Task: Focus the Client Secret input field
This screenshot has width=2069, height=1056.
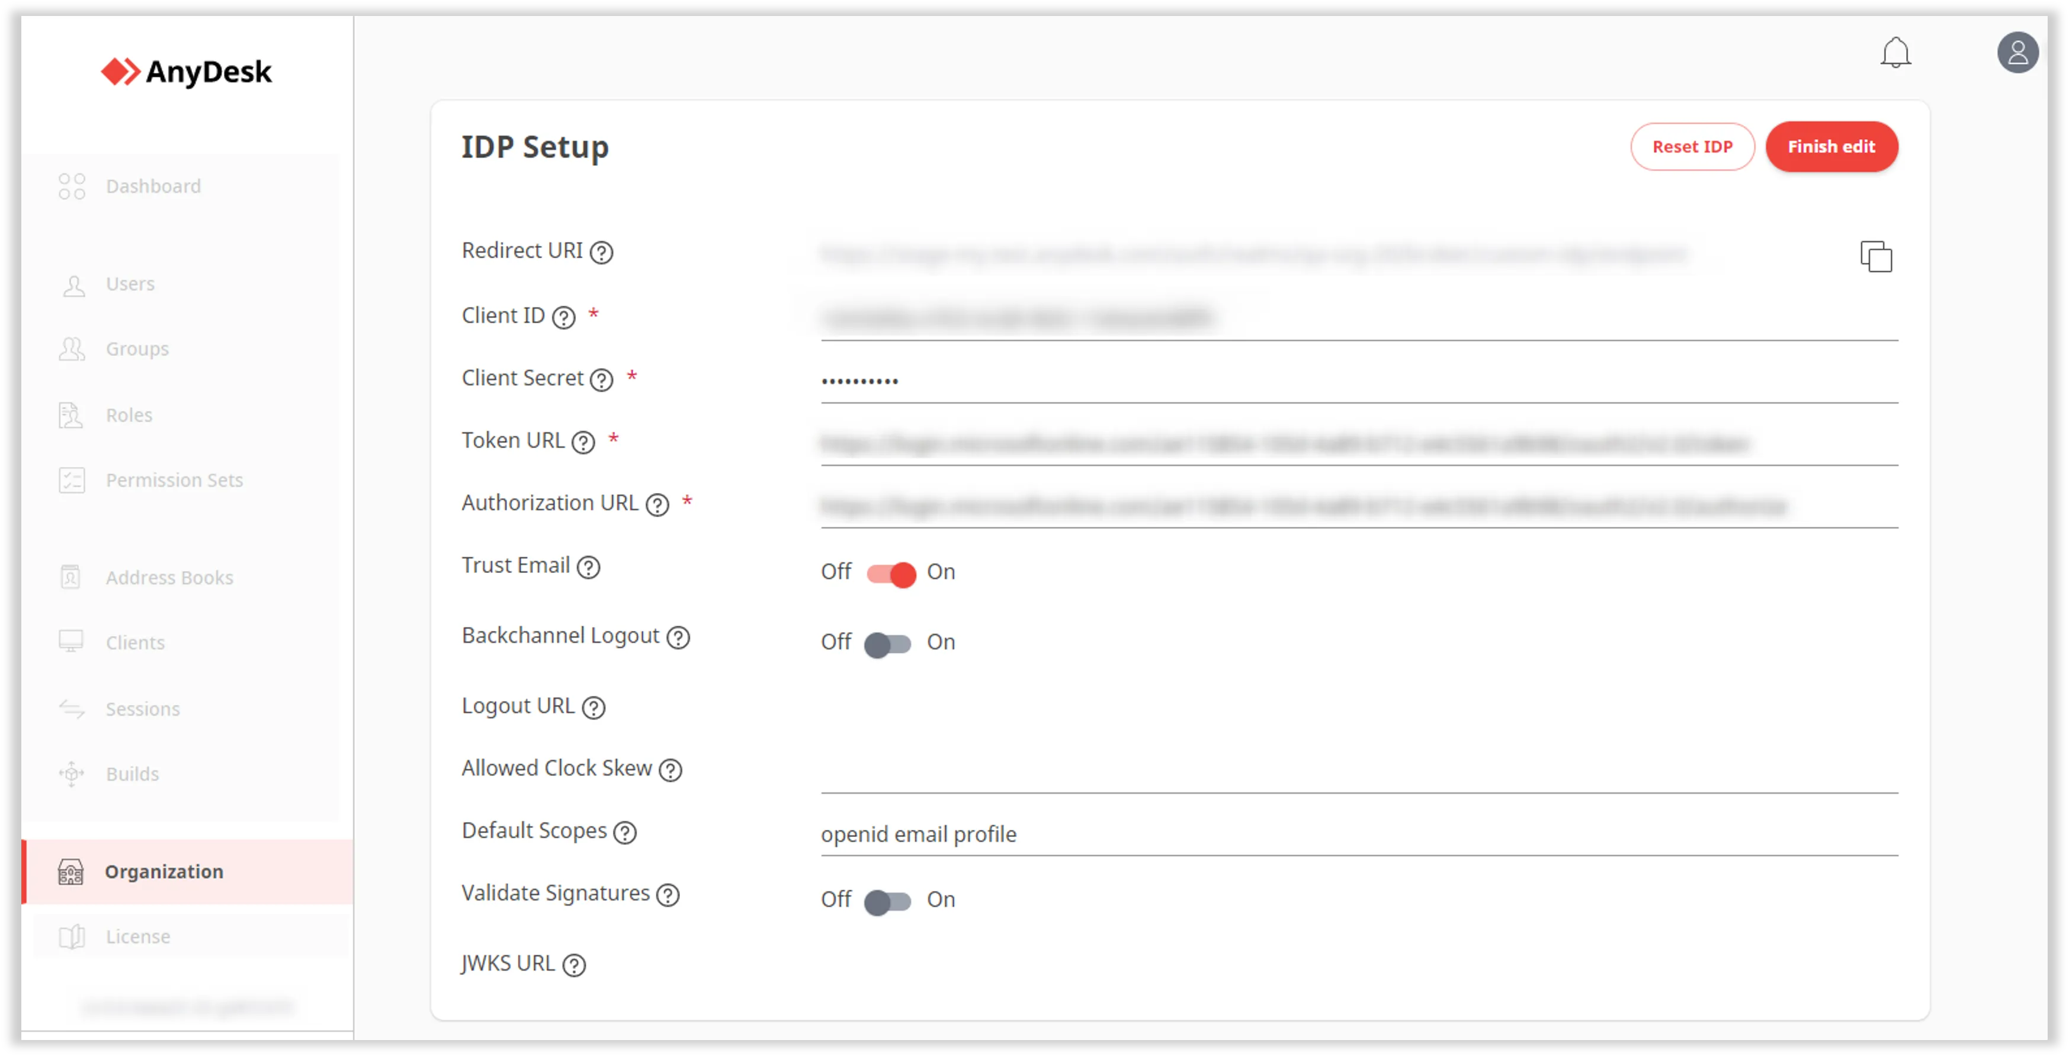Action: (1358, 381)
